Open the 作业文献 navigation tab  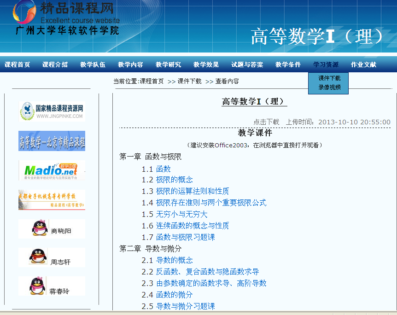coord(363,65)
